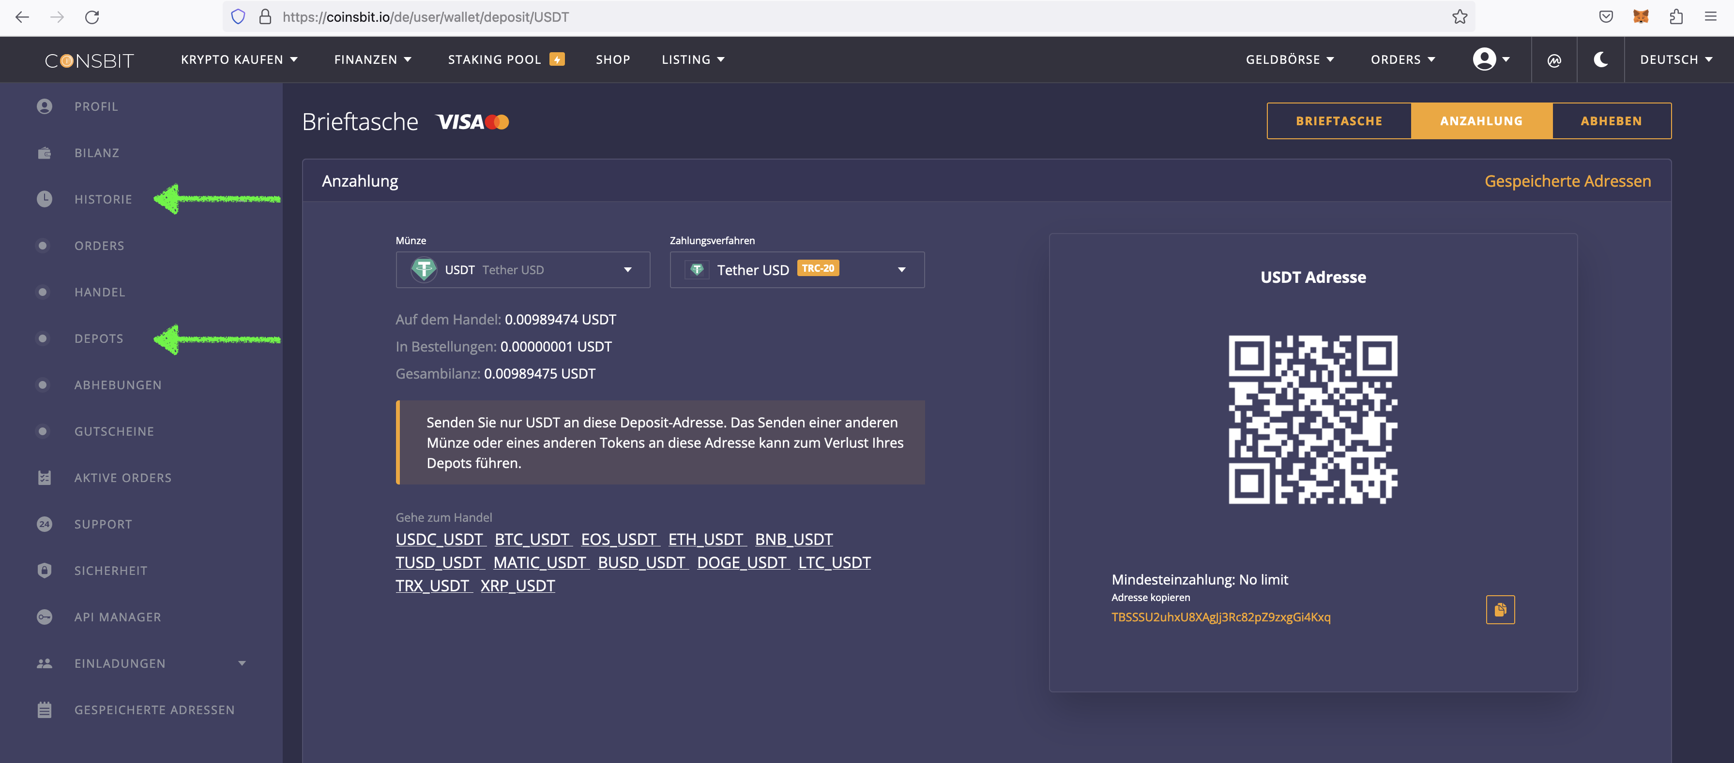Go to the LTC_USDT trading pair
Image resolution: width=1734 pixels, height=763 pixels.
pos(834,562)
